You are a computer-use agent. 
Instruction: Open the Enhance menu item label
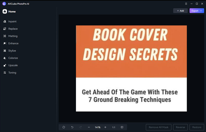pos(13,43)
